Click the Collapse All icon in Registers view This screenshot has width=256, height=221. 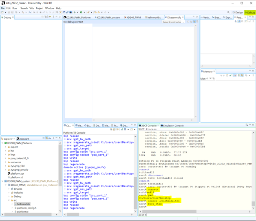point(242,21)
